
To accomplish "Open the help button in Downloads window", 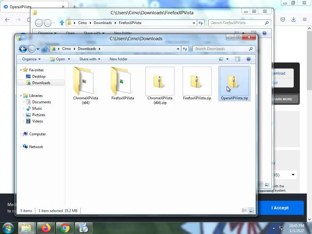I will (x=249, y=59).
